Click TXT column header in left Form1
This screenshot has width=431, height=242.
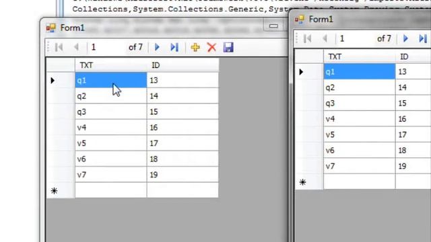pos(110,65)
